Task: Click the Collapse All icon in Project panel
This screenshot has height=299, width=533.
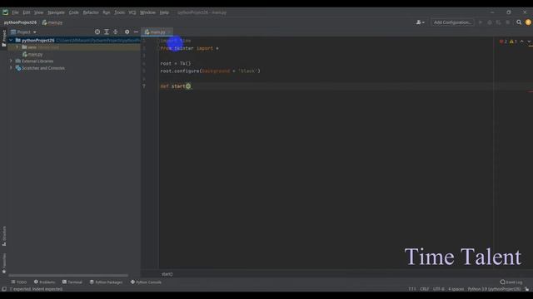Action: 116,32
